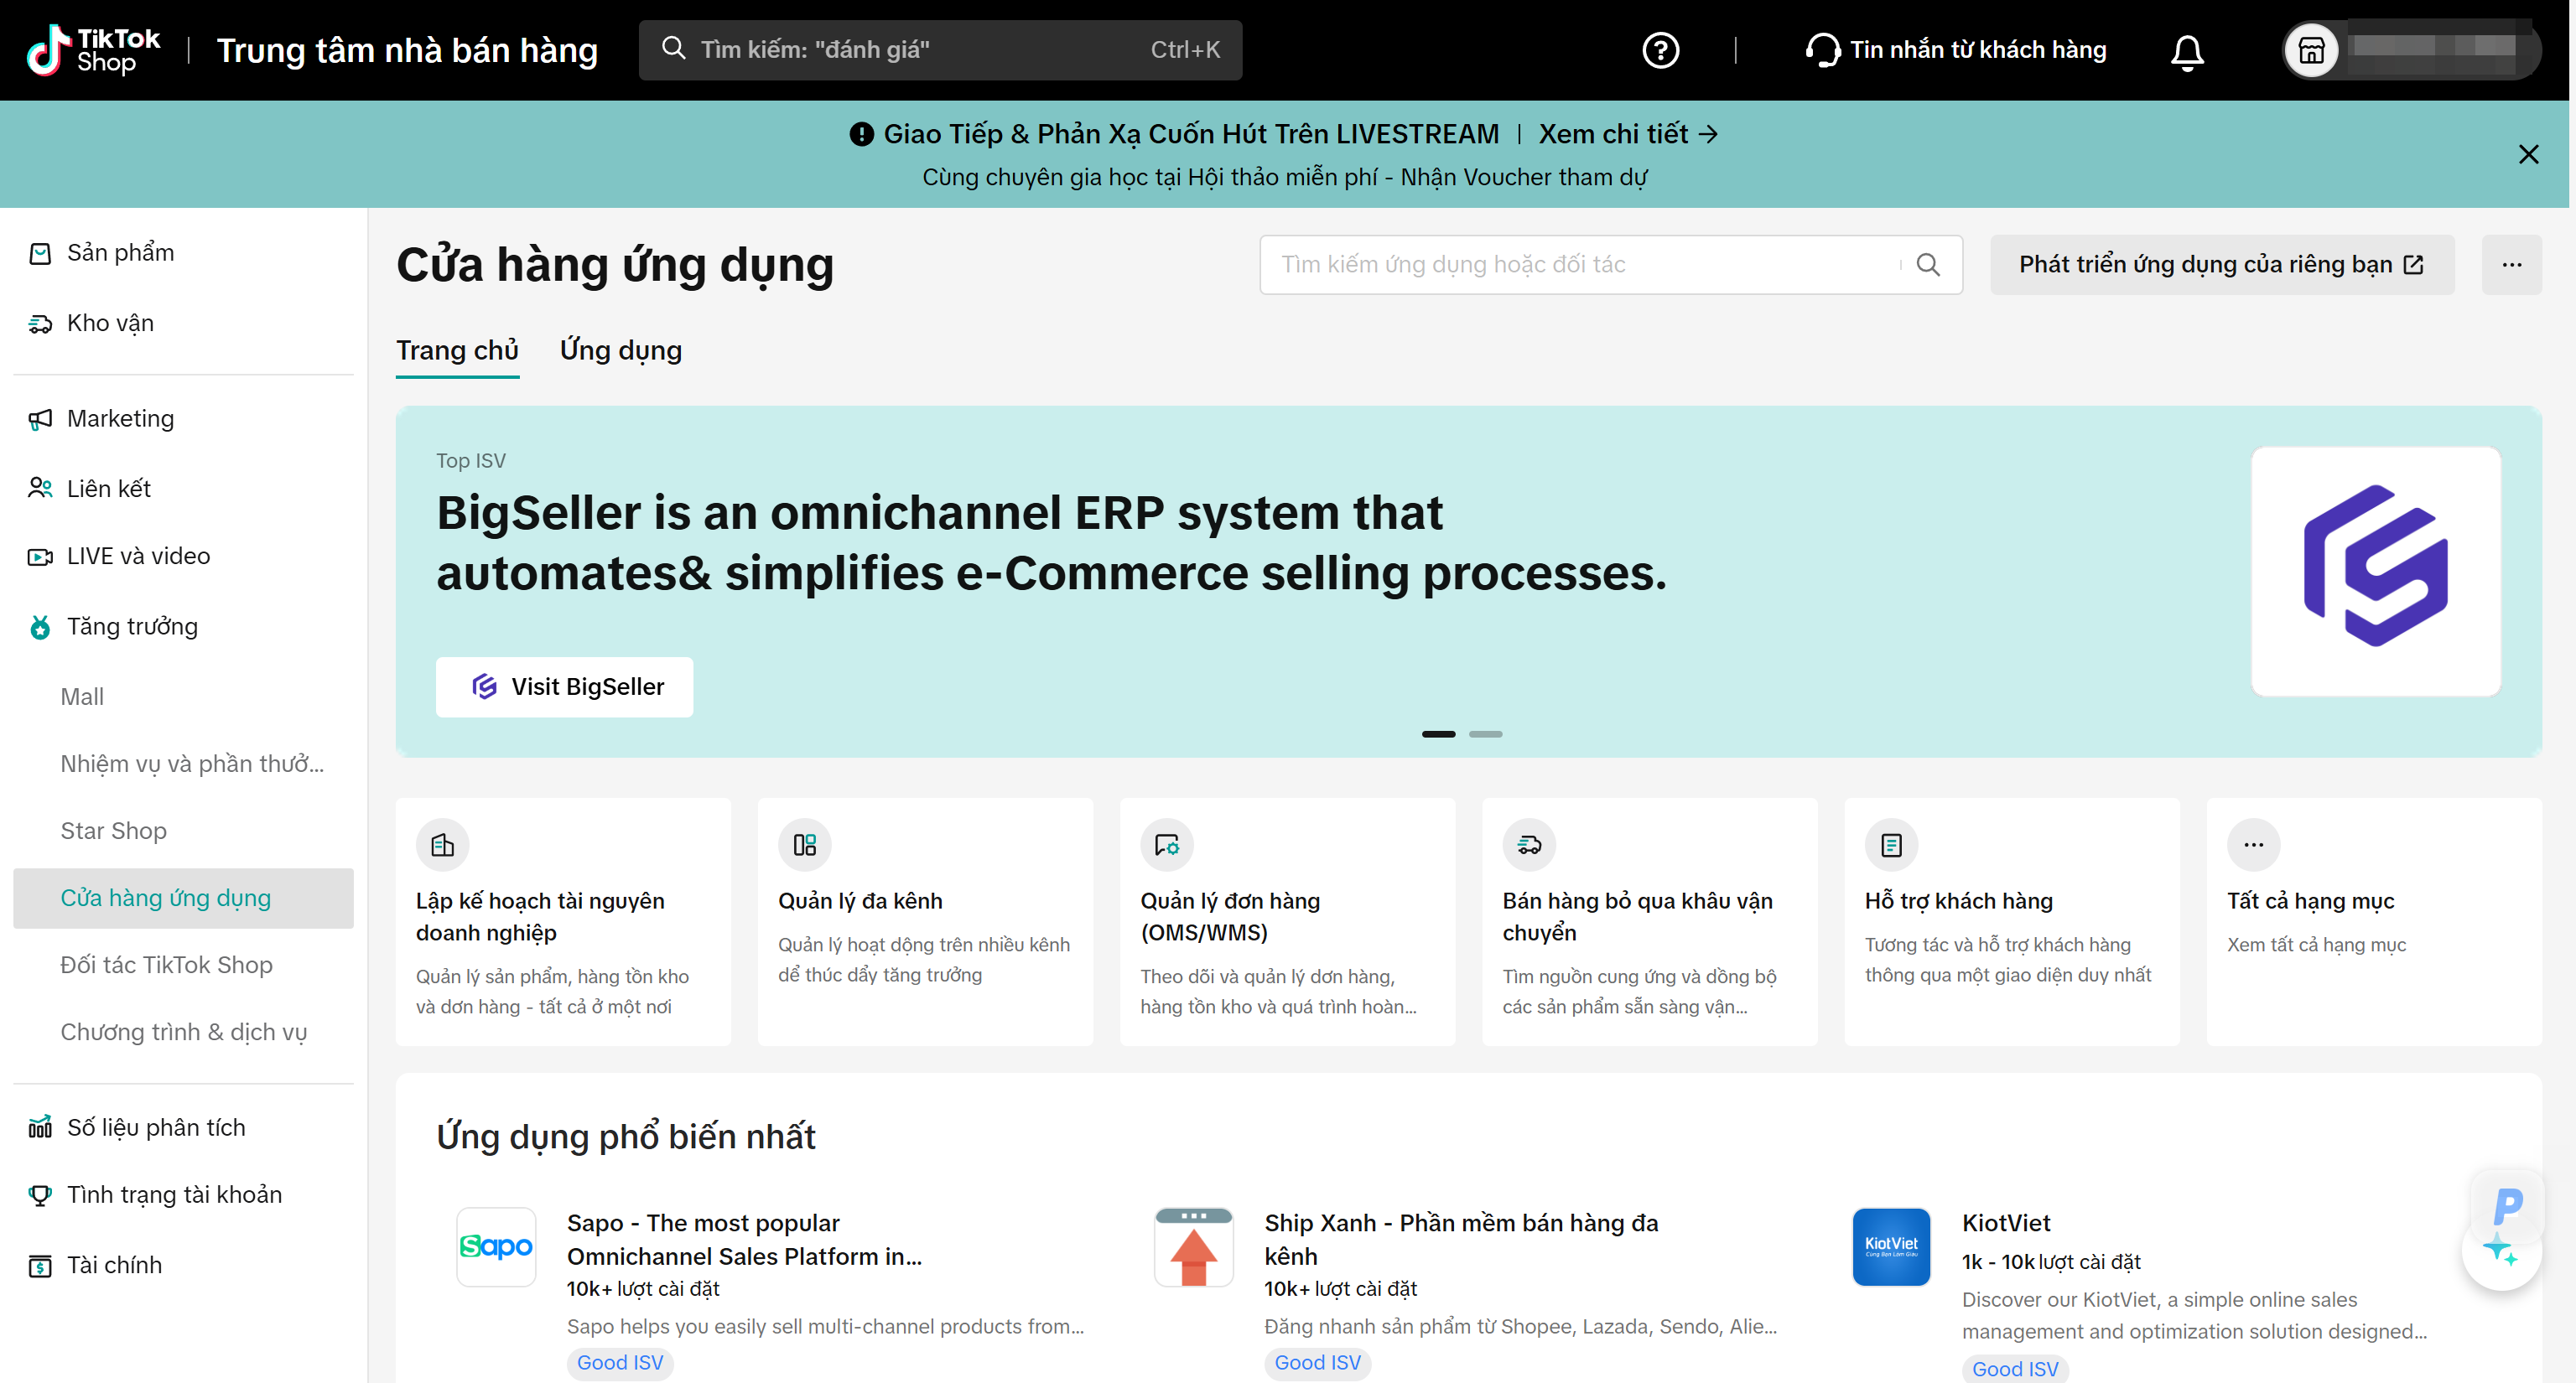Click the order management OMS/WMS icon

coord(1166,846)
